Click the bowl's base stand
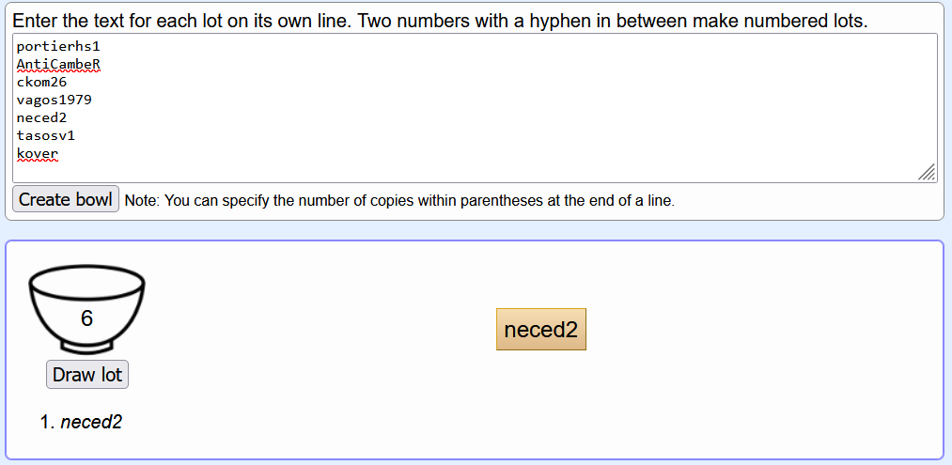Viewport: 952px width, 465px height. 86,347
